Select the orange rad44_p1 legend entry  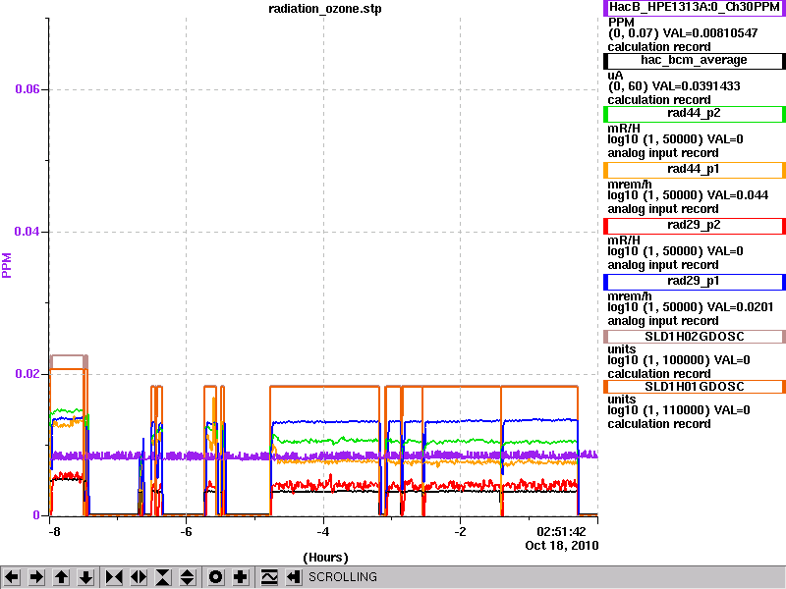tap(695, 170)
